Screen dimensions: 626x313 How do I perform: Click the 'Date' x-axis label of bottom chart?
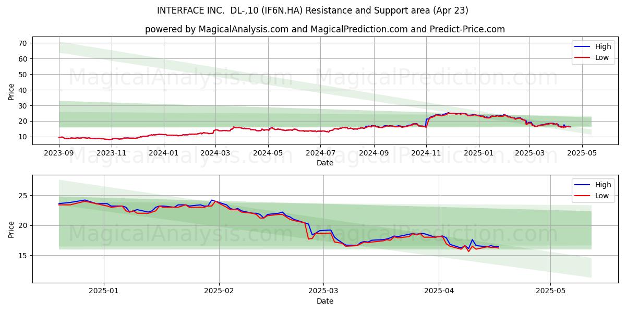tap(325, 302)
